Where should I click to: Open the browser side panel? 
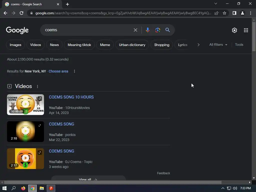tap(234, 13)
